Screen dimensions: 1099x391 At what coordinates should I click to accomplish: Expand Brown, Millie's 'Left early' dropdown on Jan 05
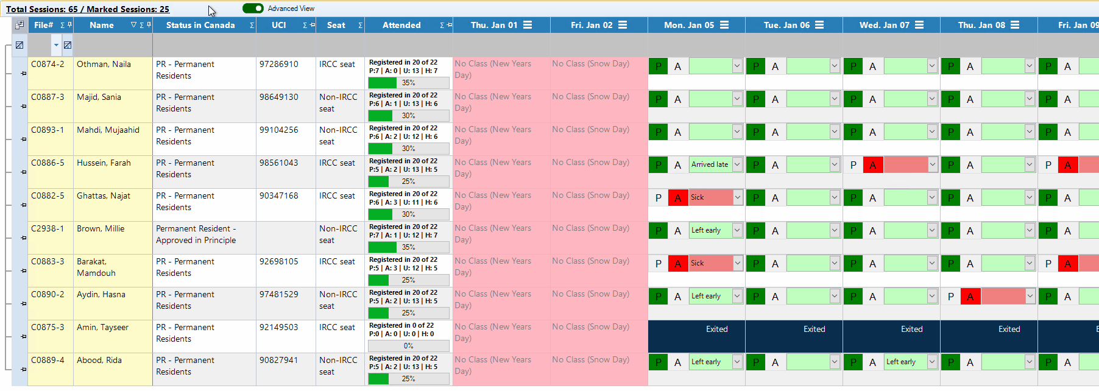point(737,230)
